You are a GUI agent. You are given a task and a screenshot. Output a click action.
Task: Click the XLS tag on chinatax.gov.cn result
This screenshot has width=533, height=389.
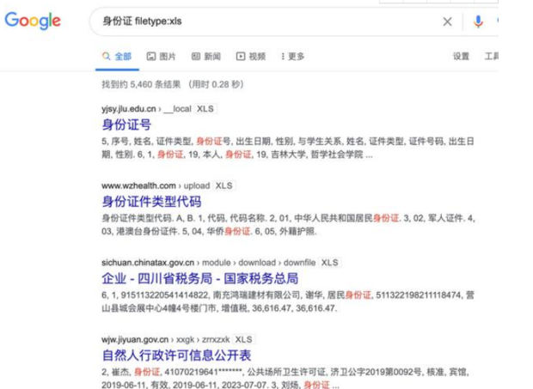click(330, 263)
